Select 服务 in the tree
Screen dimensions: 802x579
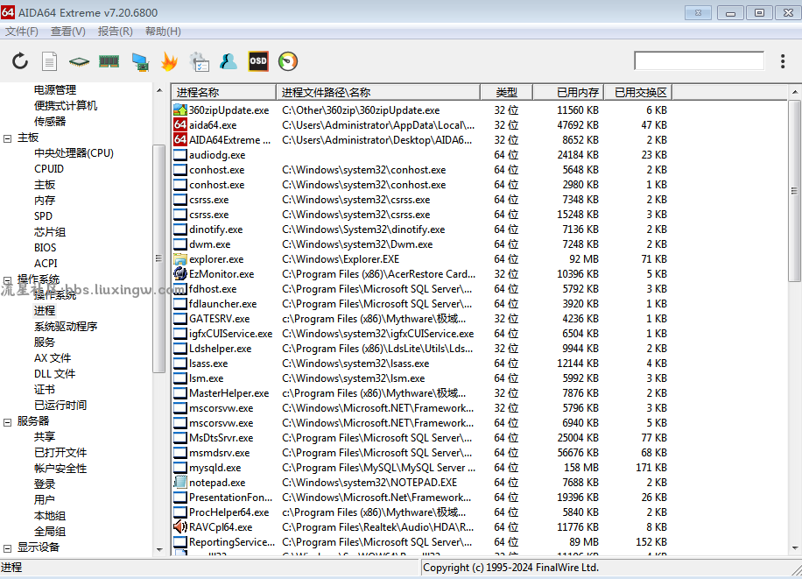[44, 342]
